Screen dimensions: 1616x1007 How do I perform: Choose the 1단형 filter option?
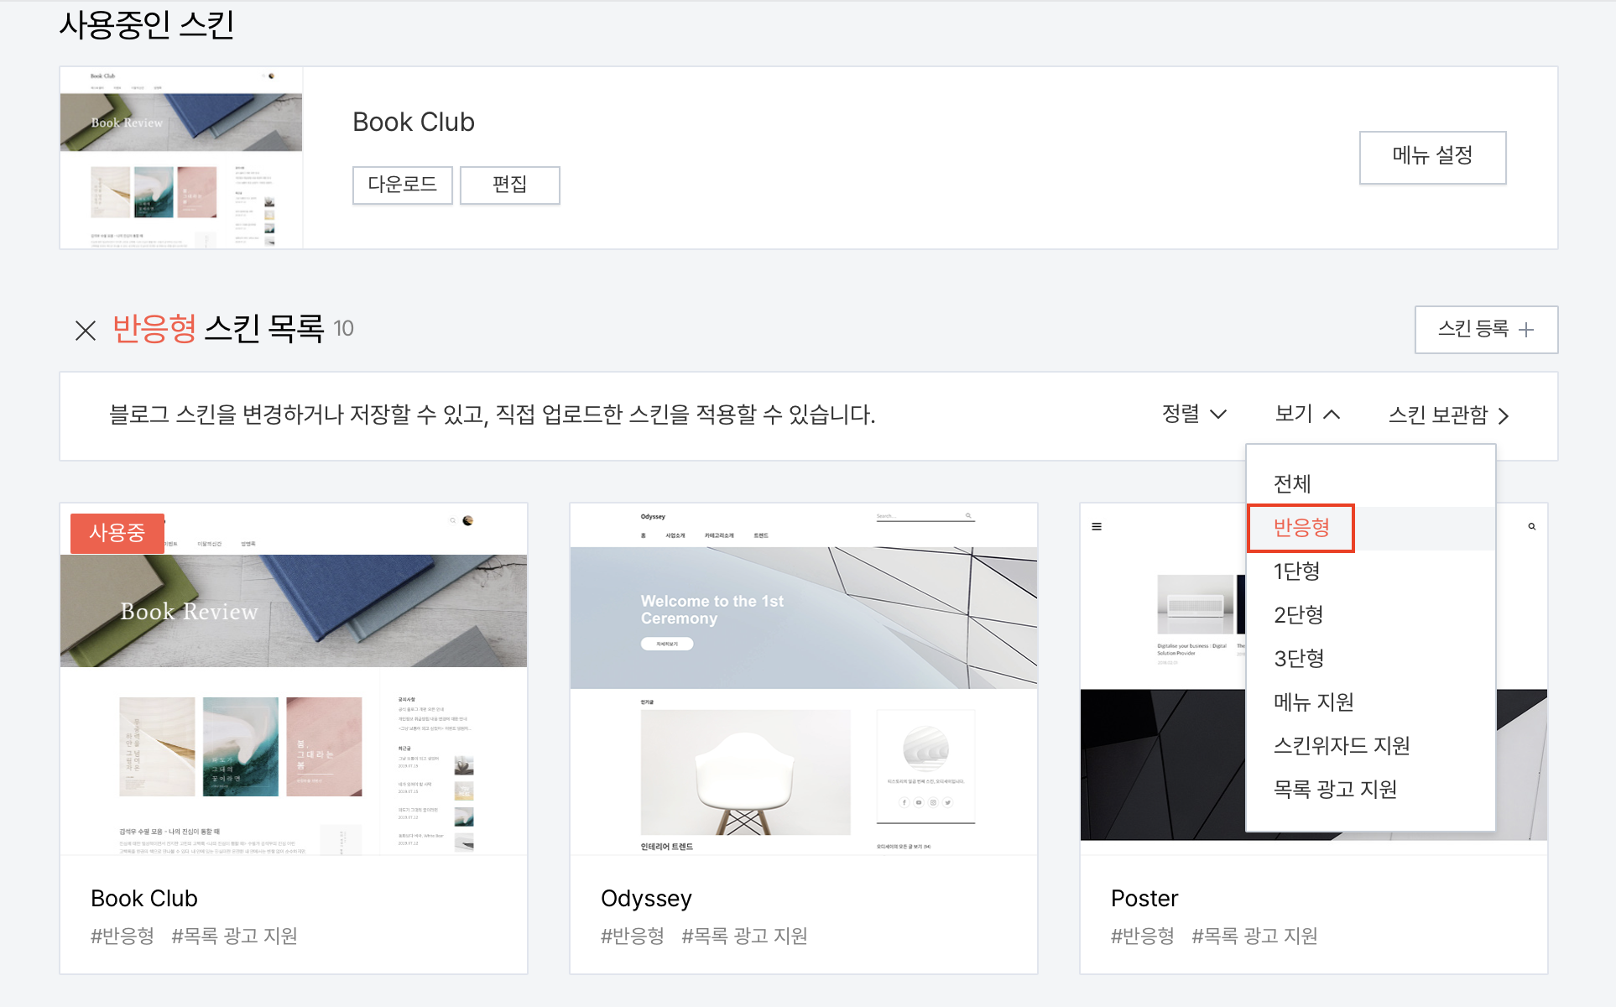point(1297,571)
